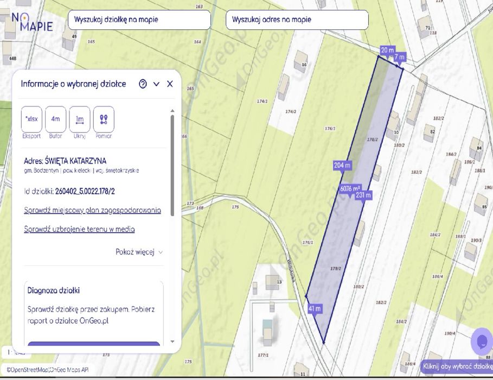Click the 20 m measurement label
The image size is (493, 380).
pos(387,50)
